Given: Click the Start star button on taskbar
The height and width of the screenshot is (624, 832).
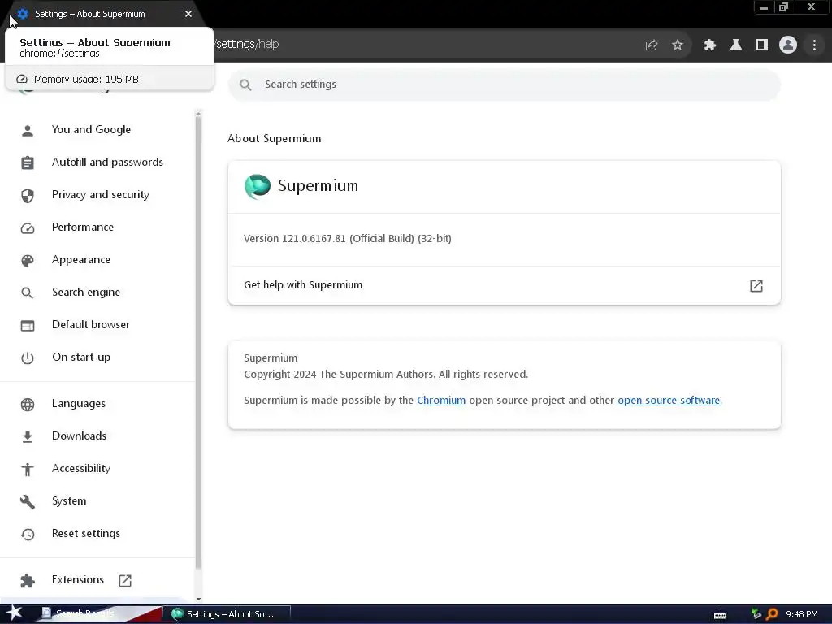Looking at the screenshot, I should coord(15,613).
